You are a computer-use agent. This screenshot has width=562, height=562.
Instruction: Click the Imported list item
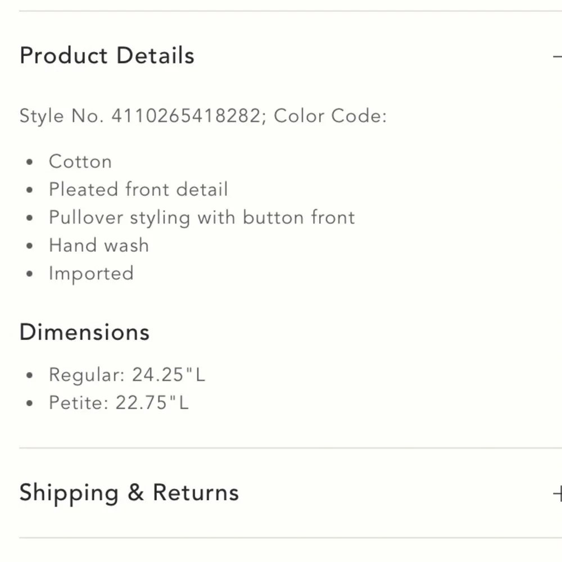tap(91, 274)
